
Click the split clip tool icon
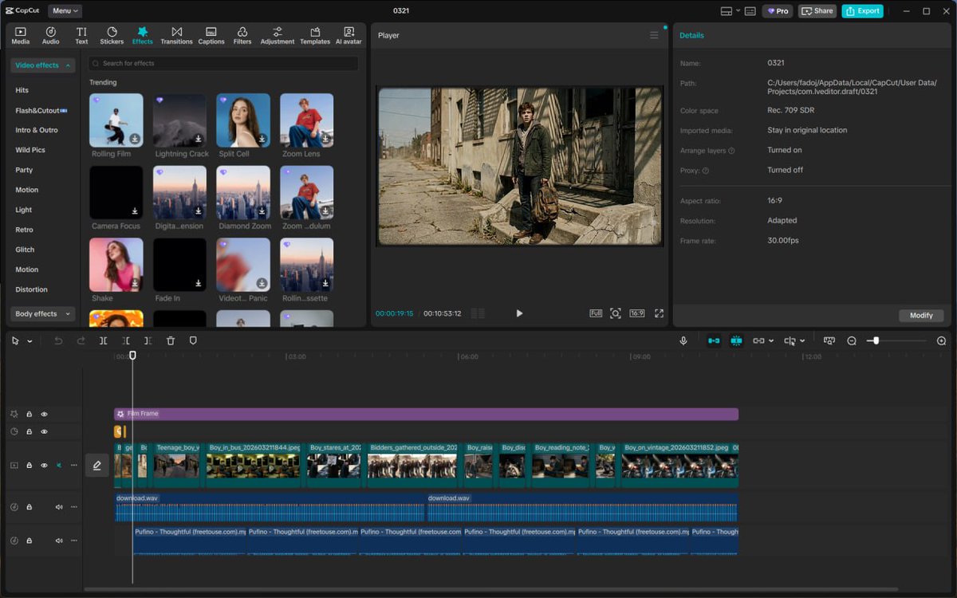(x=103, y=340)
